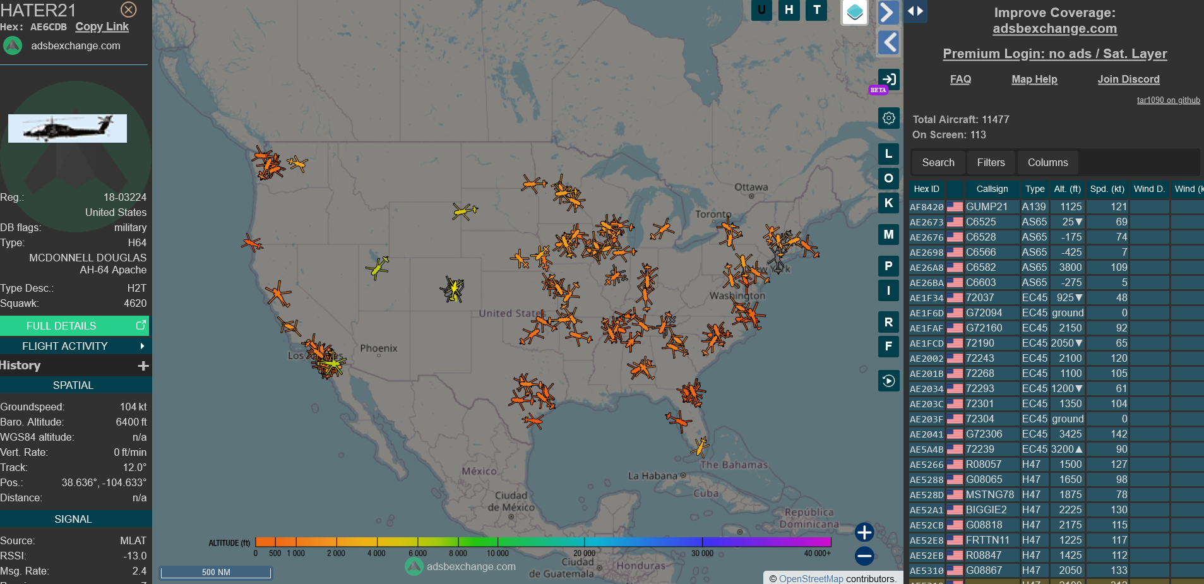Click the SIGNAL section header

(x=74, y=519)
